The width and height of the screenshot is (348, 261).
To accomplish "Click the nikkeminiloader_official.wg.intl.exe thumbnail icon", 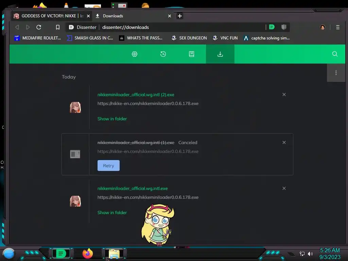I will 75,201.
